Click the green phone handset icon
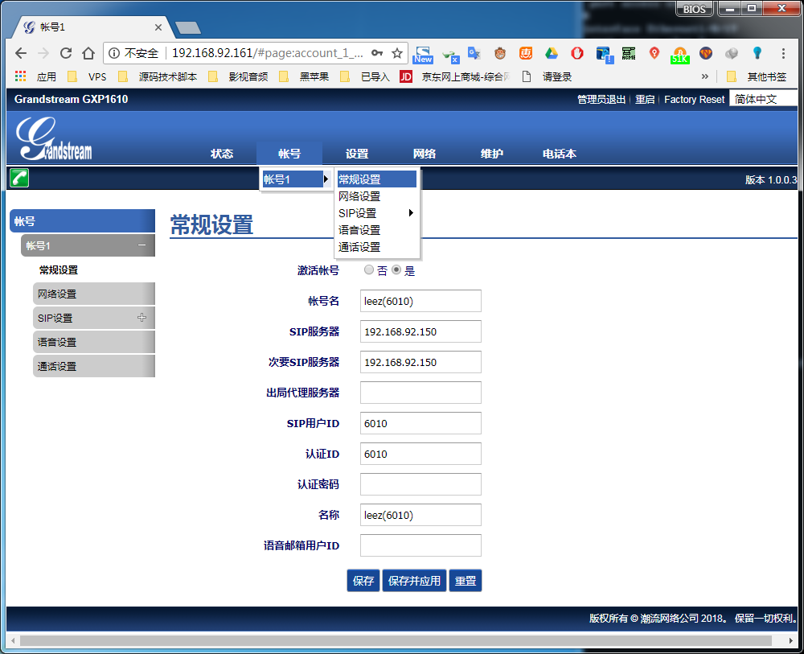Viewport: 804px width, 654px height. (x=19, y=178)
